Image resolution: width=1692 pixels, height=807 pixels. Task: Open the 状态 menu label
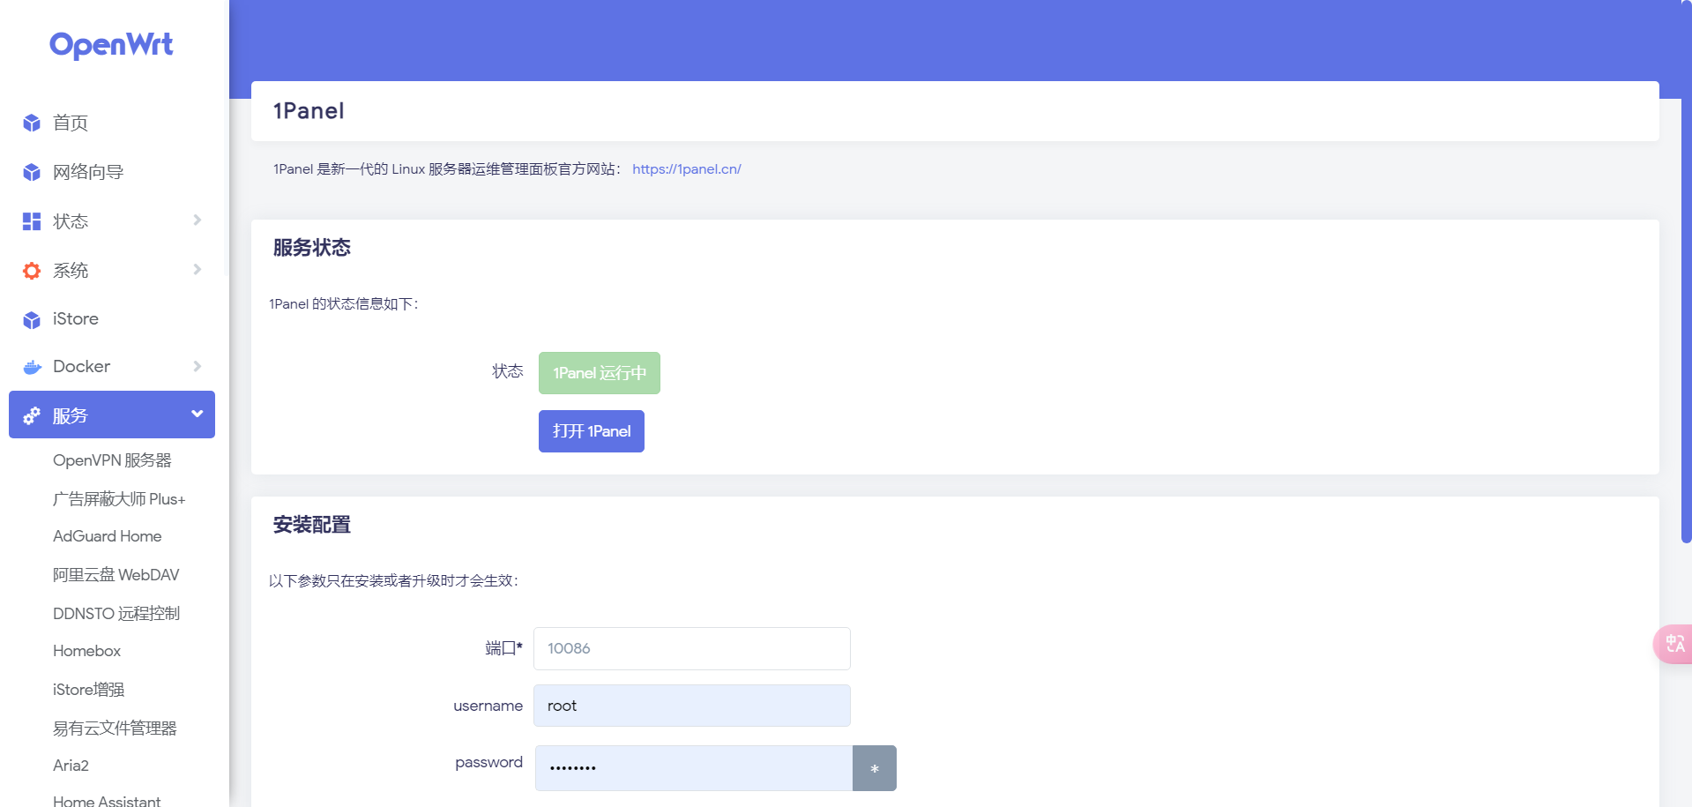coord(71,221)
